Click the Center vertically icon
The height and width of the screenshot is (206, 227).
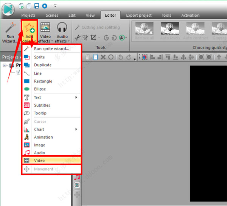[191, 57]
